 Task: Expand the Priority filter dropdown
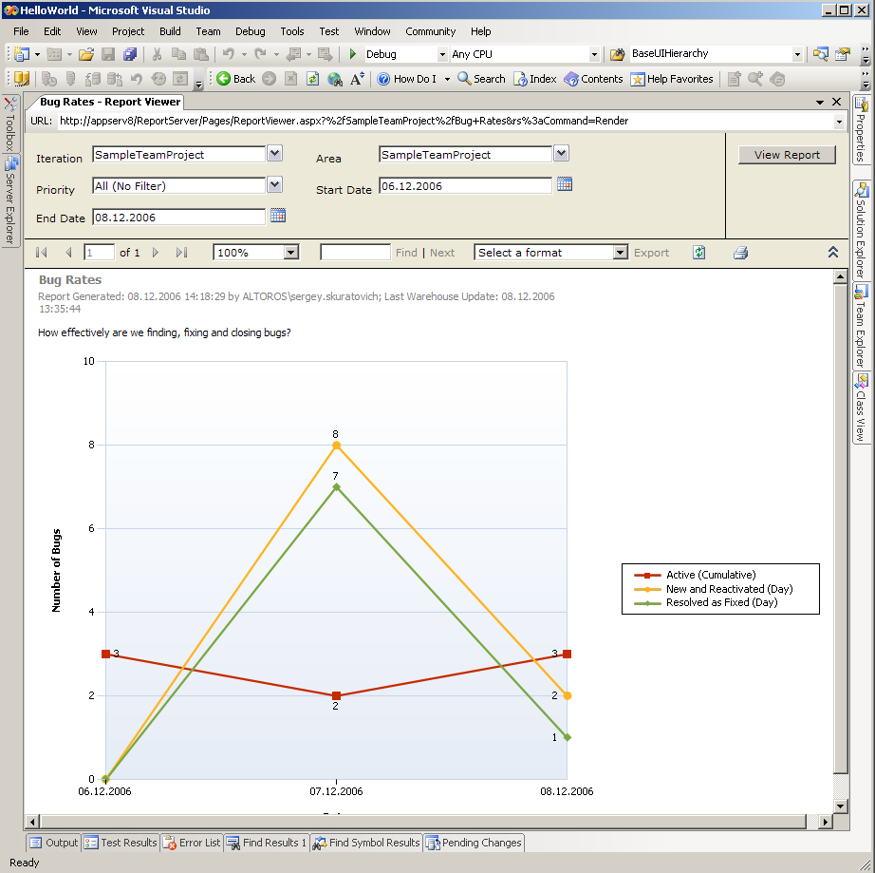pyautogui.click(x=274, y=184)
